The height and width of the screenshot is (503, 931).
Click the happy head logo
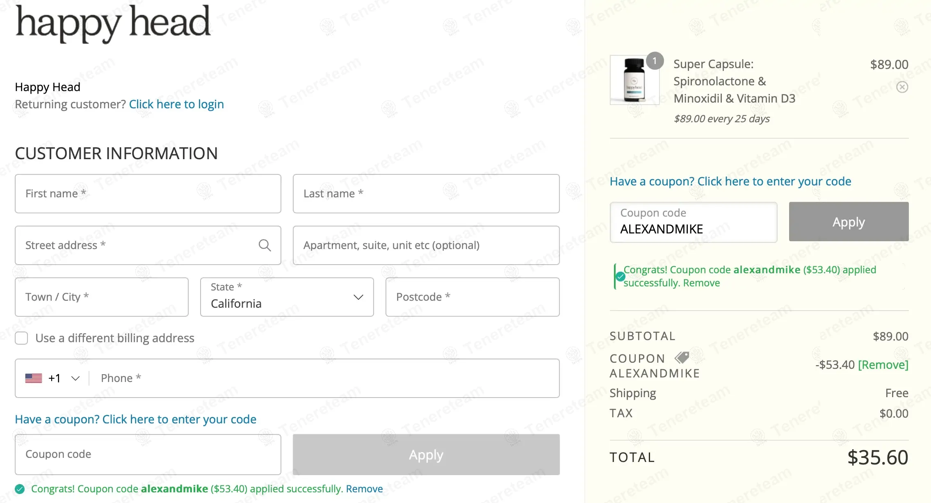113,23
